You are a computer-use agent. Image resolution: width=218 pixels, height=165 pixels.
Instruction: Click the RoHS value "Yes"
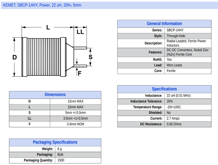coord(169,60)
